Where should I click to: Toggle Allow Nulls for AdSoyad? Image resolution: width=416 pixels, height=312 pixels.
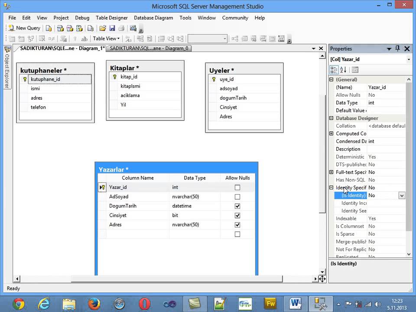pyautogui.click(x=237, y=197)
